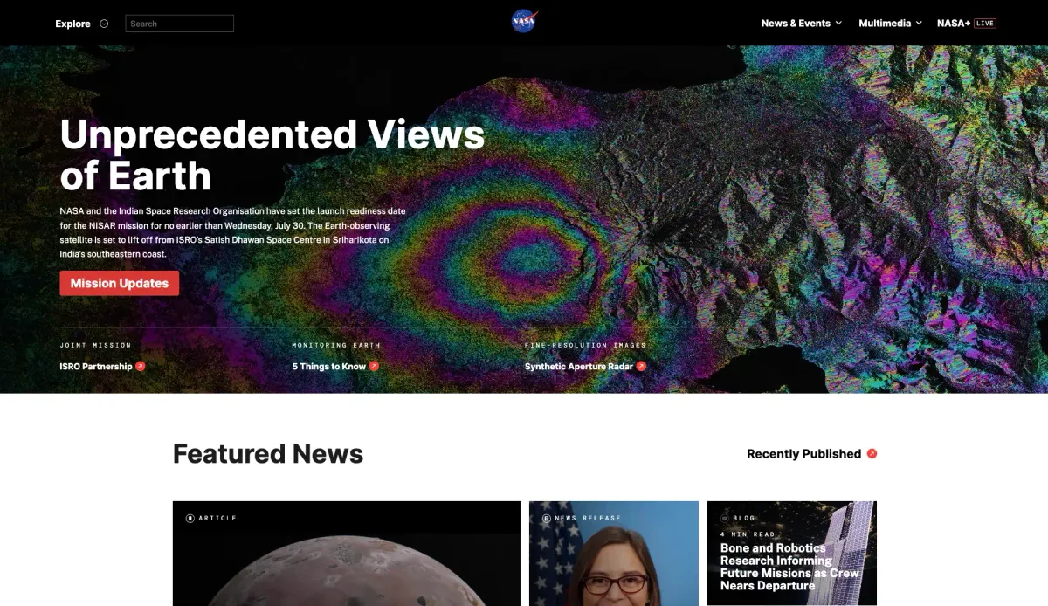Image resolution: width=1048 pixels, height=606 pixels.
Task: Click the circle icon beside Explore
Action: point(104,24)
